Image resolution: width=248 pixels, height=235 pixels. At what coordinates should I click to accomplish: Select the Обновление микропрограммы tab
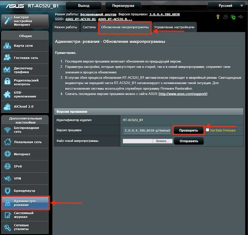point(125,27)
